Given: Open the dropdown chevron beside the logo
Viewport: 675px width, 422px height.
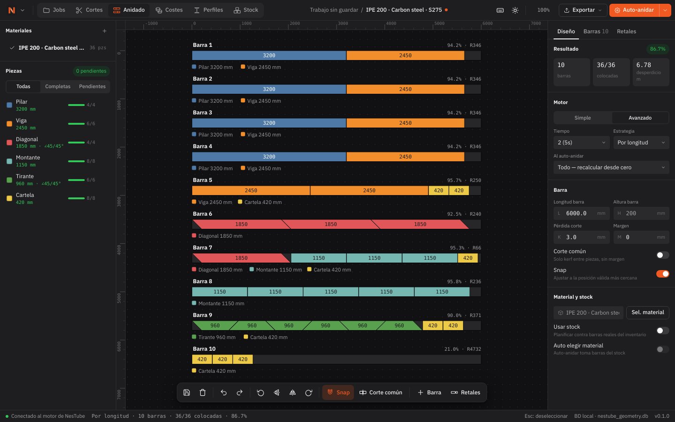Looking at the screenshot, I should [22, 10].
